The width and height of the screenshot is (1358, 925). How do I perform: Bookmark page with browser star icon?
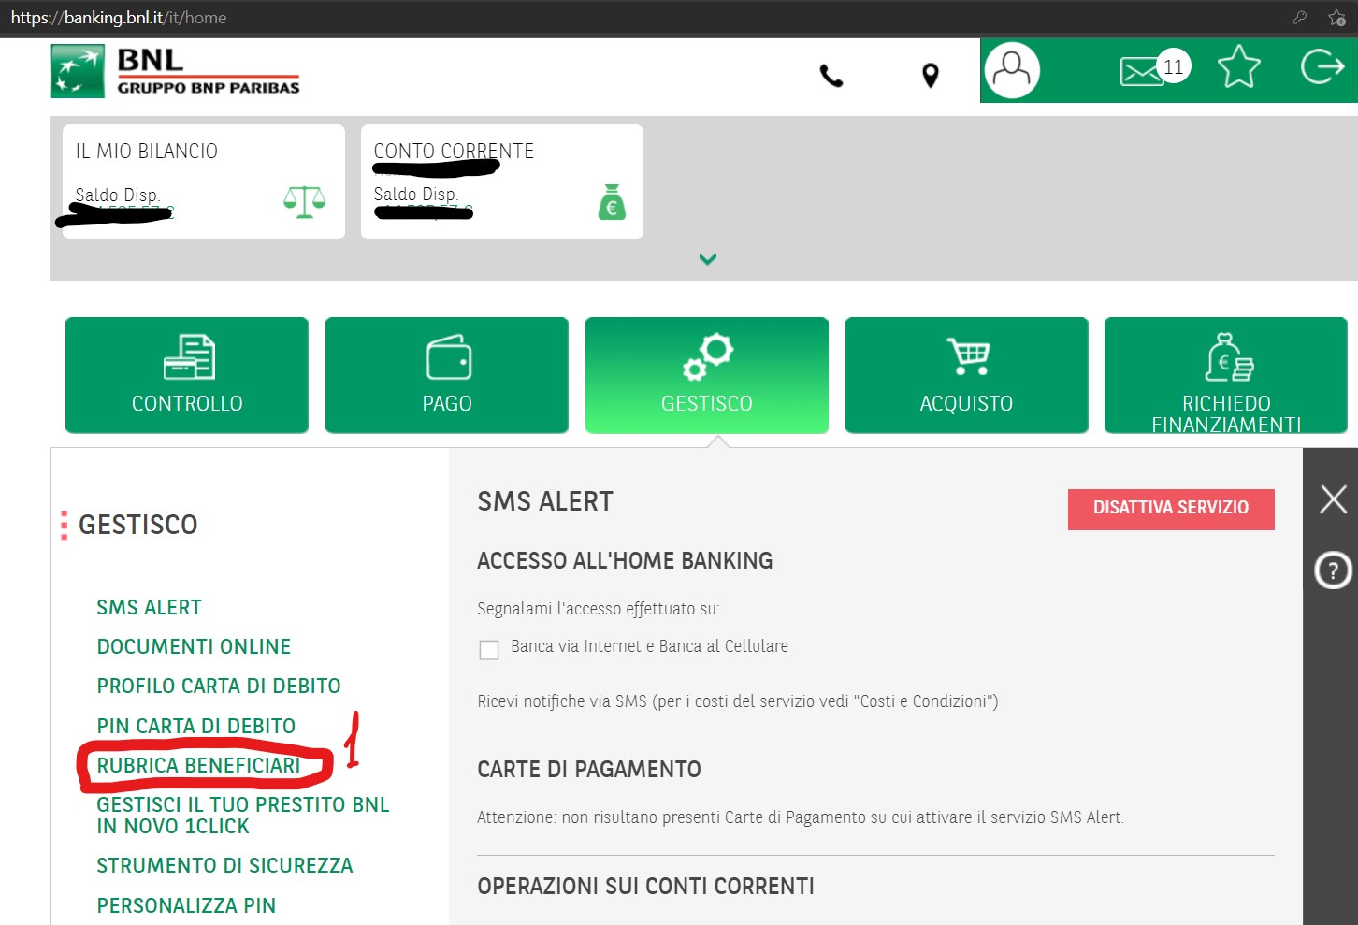click(x=1336, y=18)
